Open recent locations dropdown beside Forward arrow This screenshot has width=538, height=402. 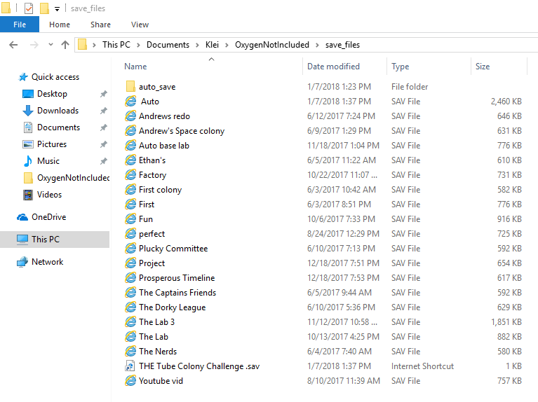[50, 45]
